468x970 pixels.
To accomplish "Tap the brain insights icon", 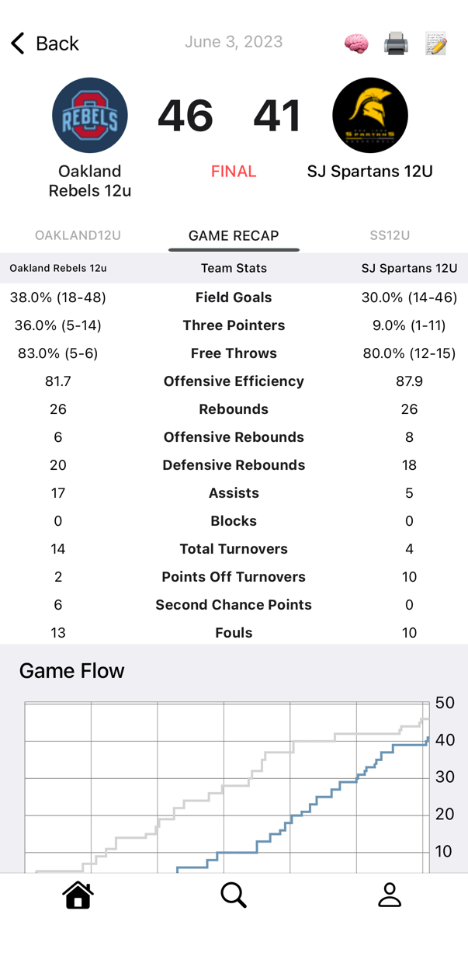I will tap(356, 43).
